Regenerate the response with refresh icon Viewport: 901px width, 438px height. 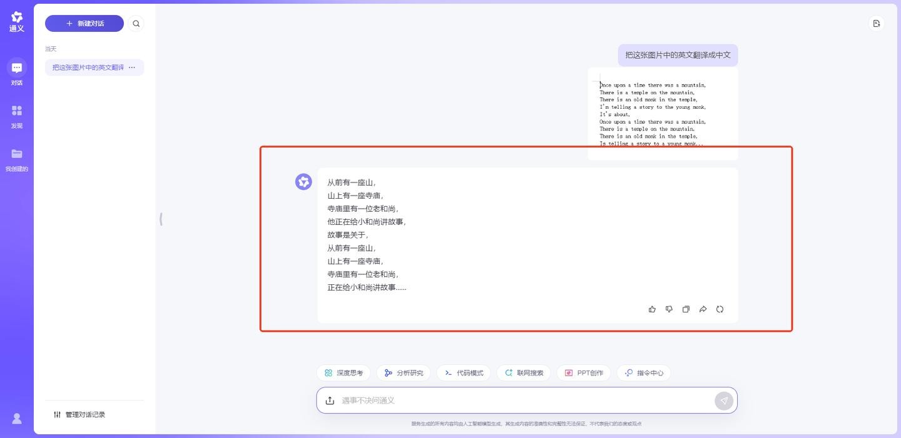pos(720,309)
